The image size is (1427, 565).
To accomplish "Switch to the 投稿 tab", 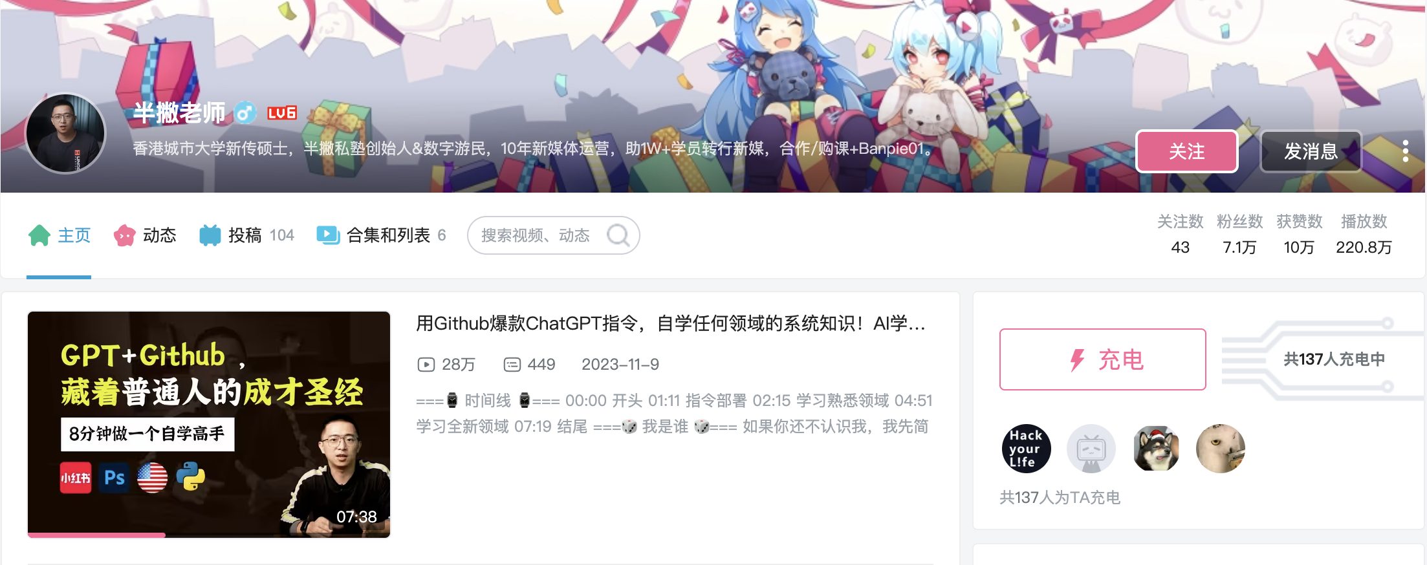I will [x=246, y=235].
